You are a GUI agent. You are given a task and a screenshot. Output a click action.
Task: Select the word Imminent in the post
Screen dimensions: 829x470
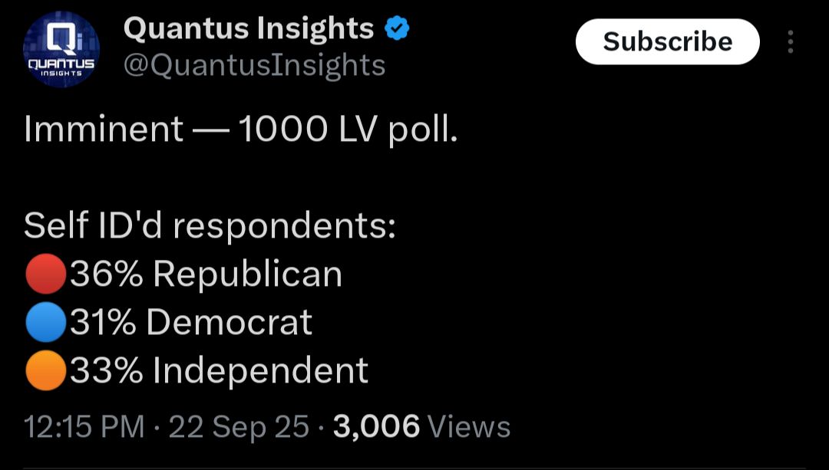pyautogui.click(x=104, y=130)
